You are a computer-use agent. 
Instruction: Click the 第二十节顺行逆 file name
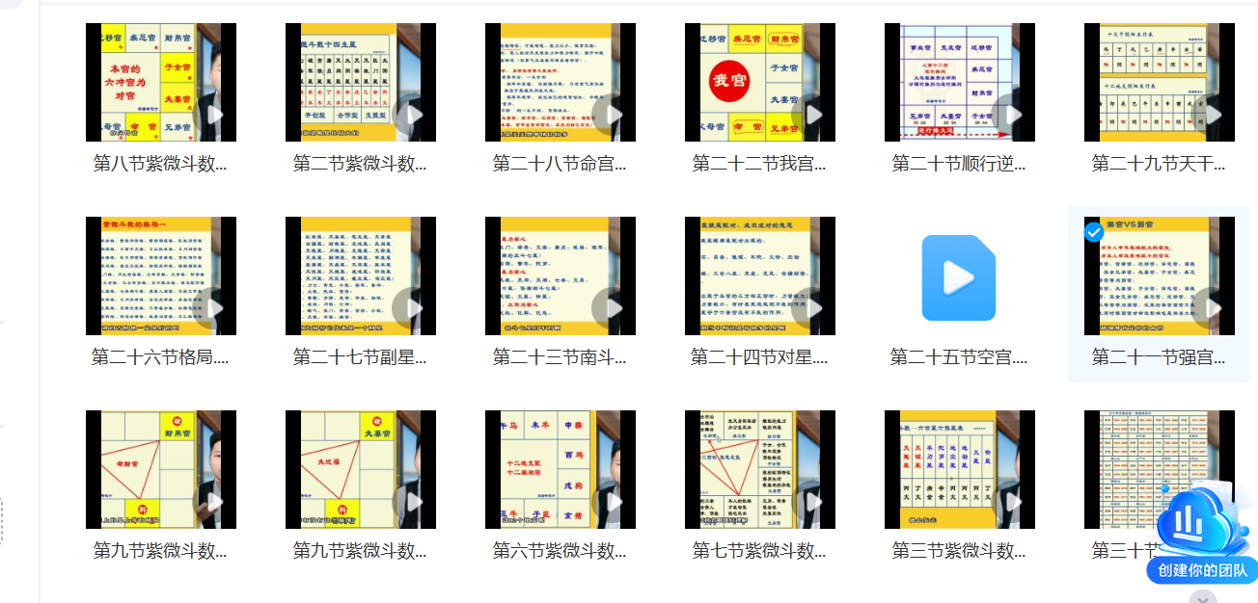point(958,165)
